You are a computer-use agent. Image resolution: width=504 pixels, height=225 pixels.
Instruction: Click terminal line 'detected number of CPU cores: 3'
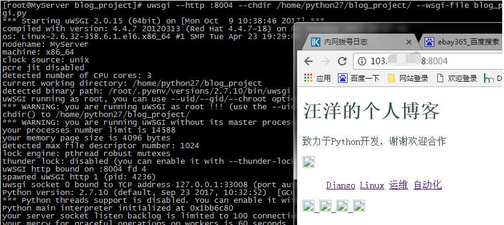[x=76, y=76]
